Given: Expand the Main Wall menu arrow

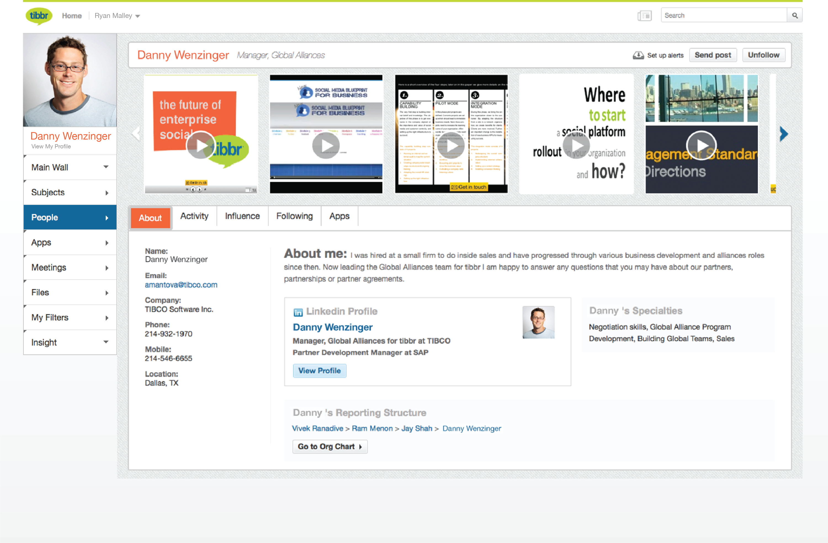Looking at the screenshot, I should [106, 167].
